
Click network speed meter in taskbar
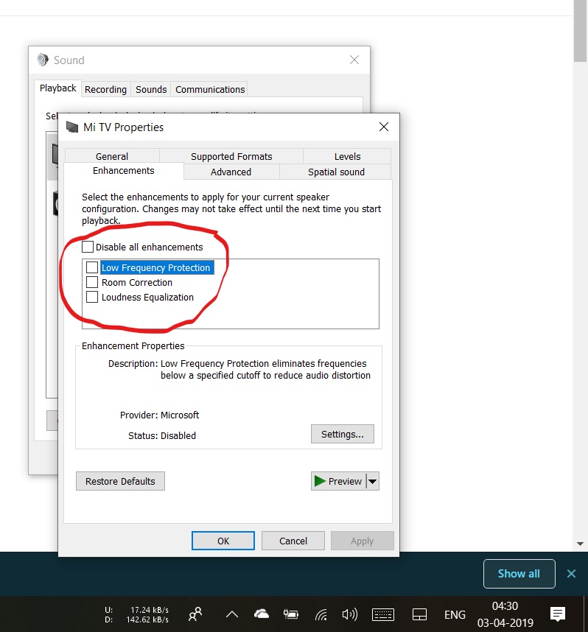coord(137,614)
